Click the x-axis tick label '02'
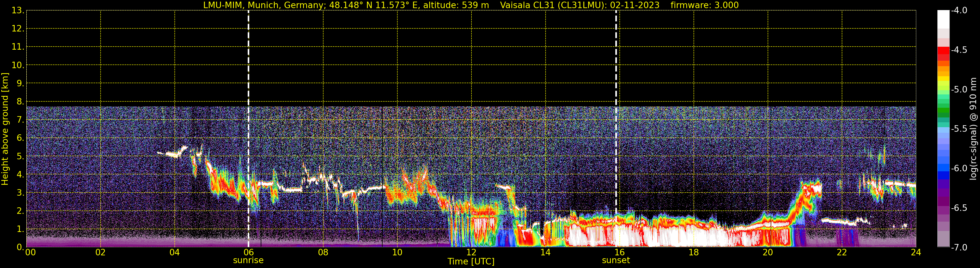 tap(100, 252)
